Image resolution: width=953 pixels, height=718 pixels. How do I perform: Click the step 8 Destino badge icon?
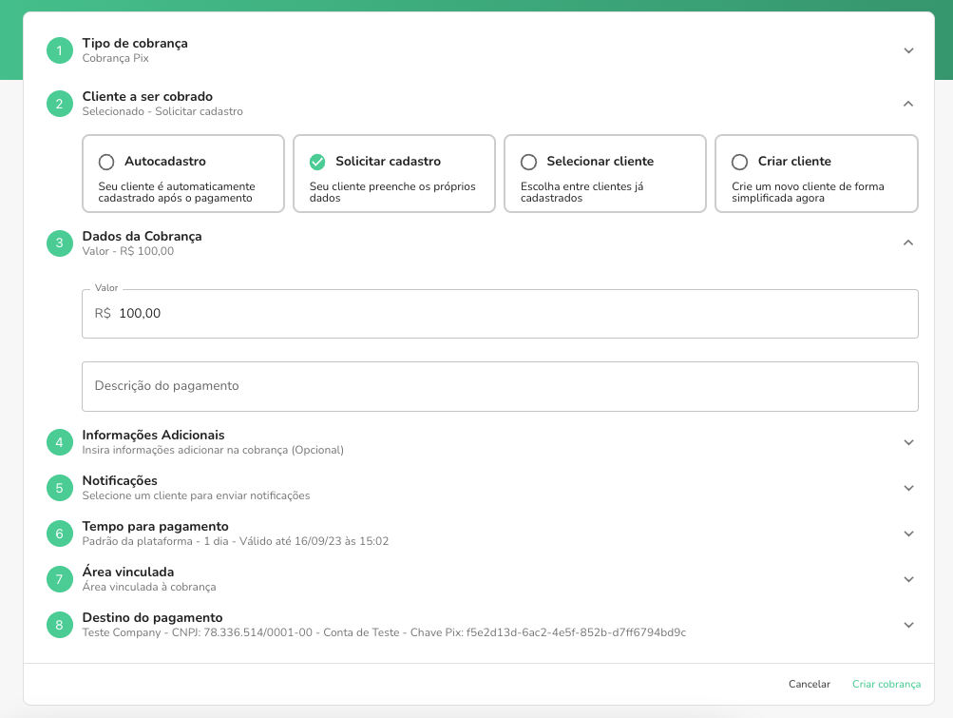click(x=60, y=625)
